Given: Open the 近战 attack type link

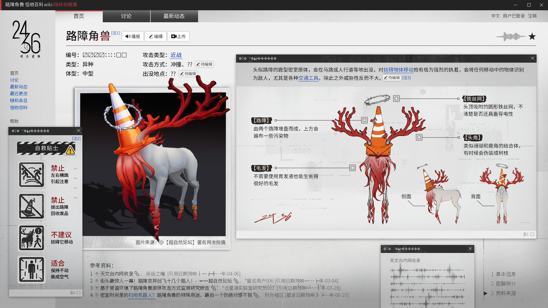Looking at the screenshot, I should [x=176, y=55].
